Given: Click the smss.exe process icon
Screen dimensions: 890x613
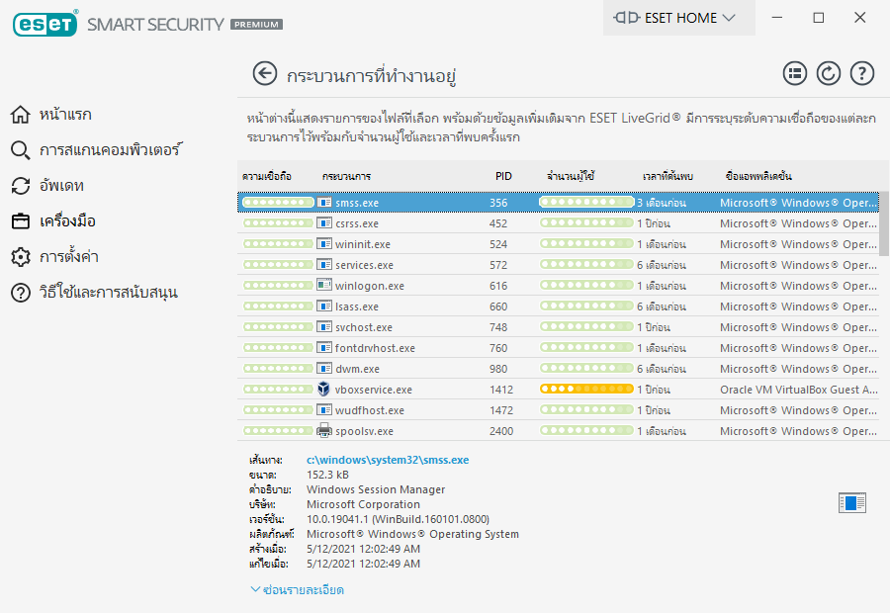Looking at the screenshot, I should 324,202.
